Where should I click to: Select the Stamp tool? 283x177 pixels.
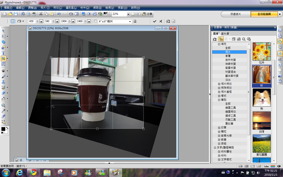tap(3, 82)
